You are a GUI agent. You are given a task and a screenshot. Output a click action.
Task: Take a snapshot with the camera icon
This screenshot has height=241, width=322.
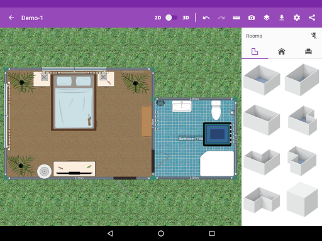pos(252,18)
